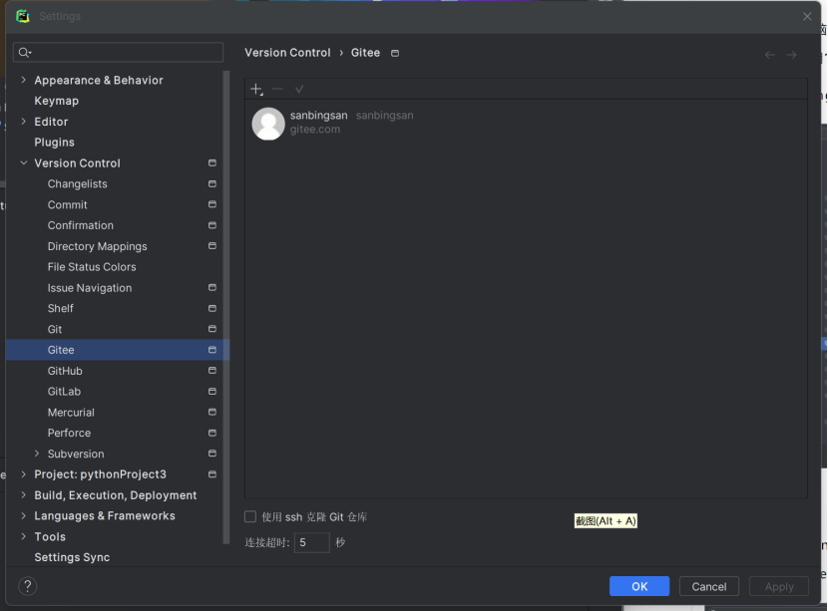Open Directory Mappings settings
This screenshot has width=828, height=611.
(97, 246)
